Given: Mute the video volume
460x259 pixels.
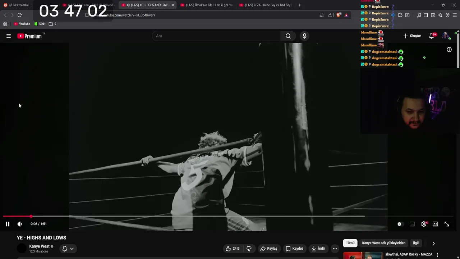Looking at the screenshot, I should pos(20,224).
